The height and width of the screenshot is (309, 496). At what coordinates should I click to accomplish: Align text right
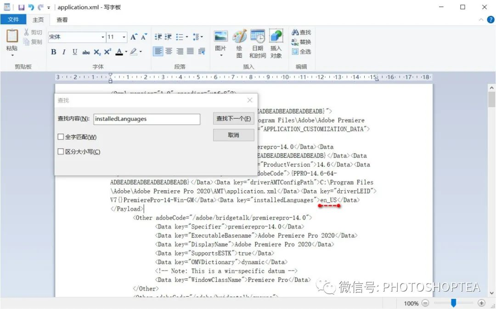point(180,51)
